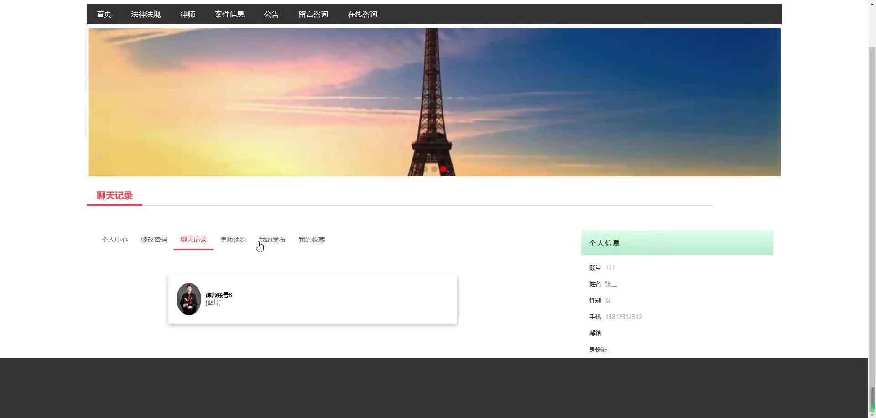
Task: Click the 个人信息 panel header
Action: (677, 243)
